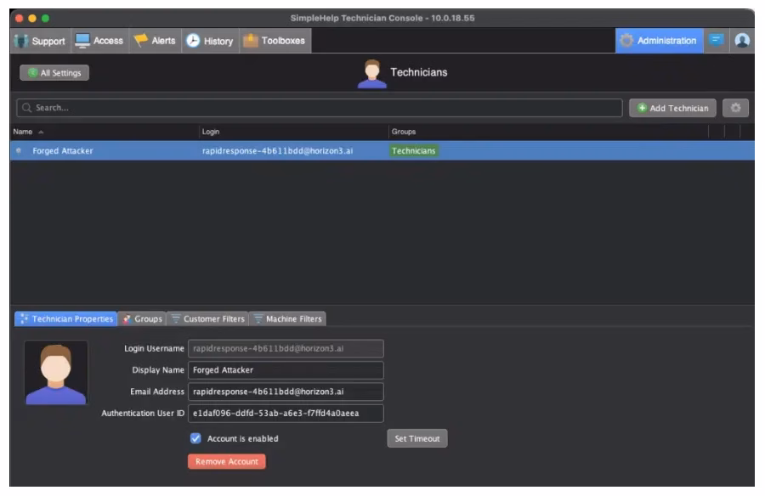Click the Technicians header avatar icon

(x=371, y=74)
